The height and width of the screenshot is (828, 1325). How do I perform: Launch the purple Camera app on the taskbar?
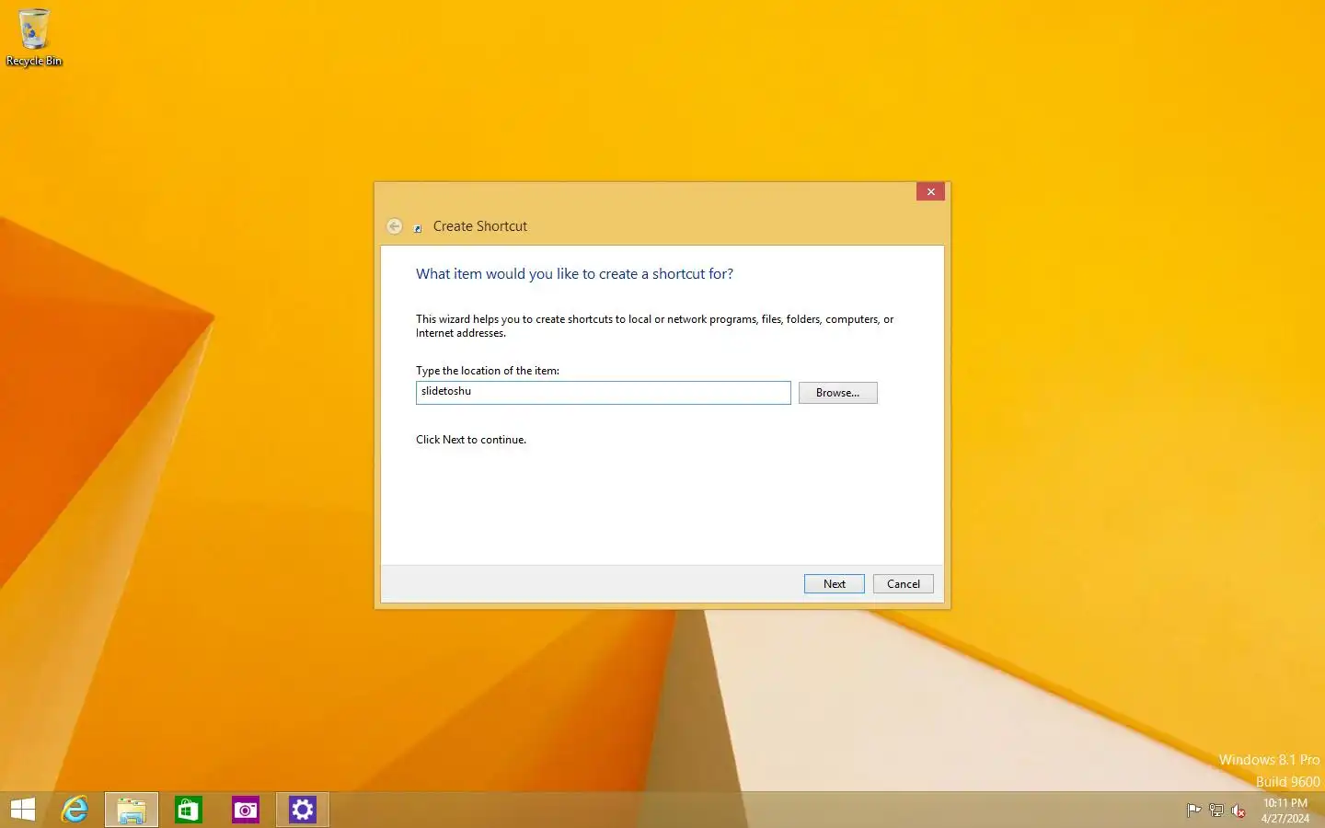246,810
